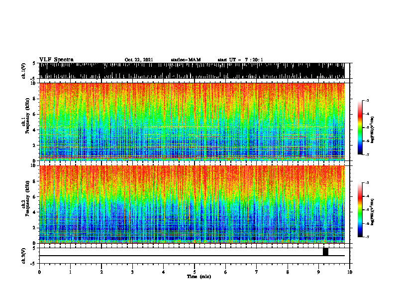Click the ch.2 frequency axis "4" tick label
Image resolution: width=394 pixels, height=305 pixels.
point(35,212)
